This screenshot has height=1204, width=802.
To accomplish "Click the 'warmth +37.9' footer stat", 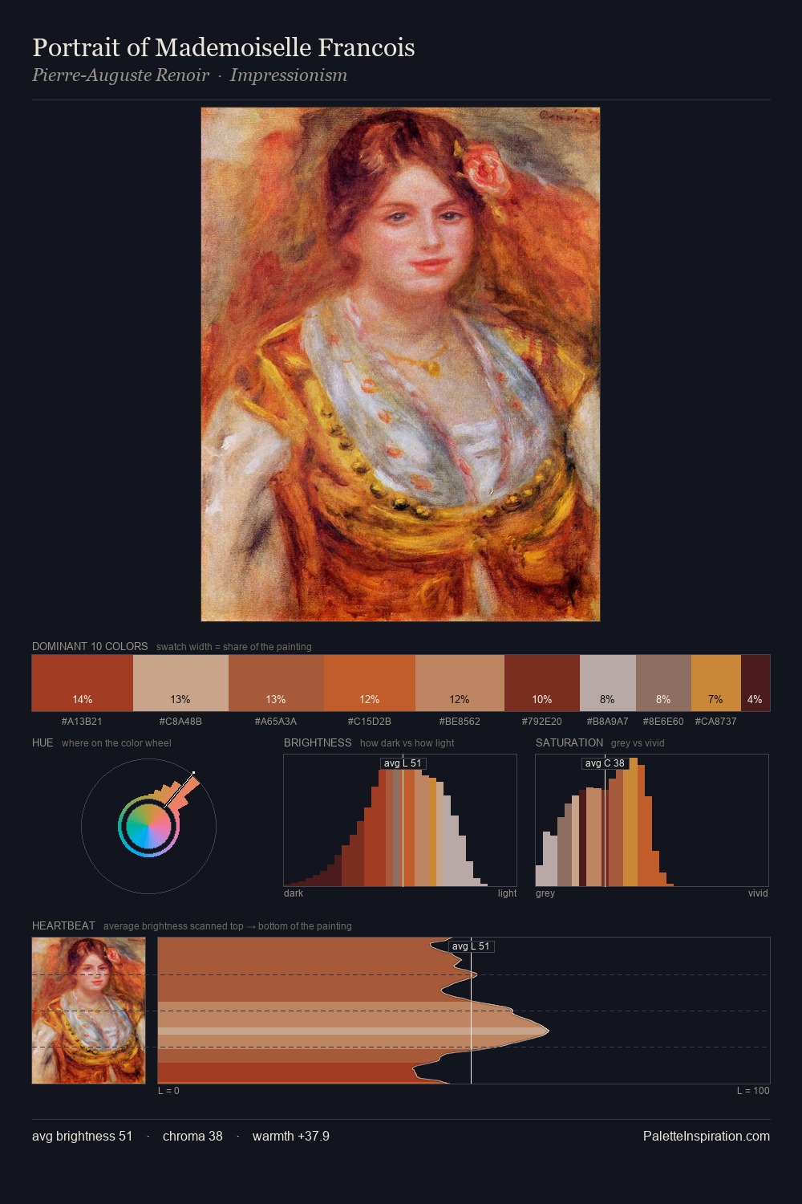I will click(291, 1137).
